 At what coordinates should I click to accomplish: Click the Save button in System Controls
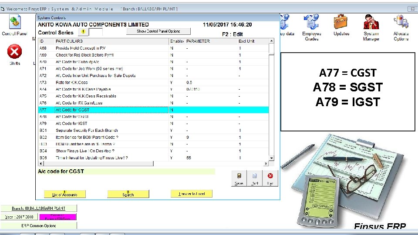point(239,178)
